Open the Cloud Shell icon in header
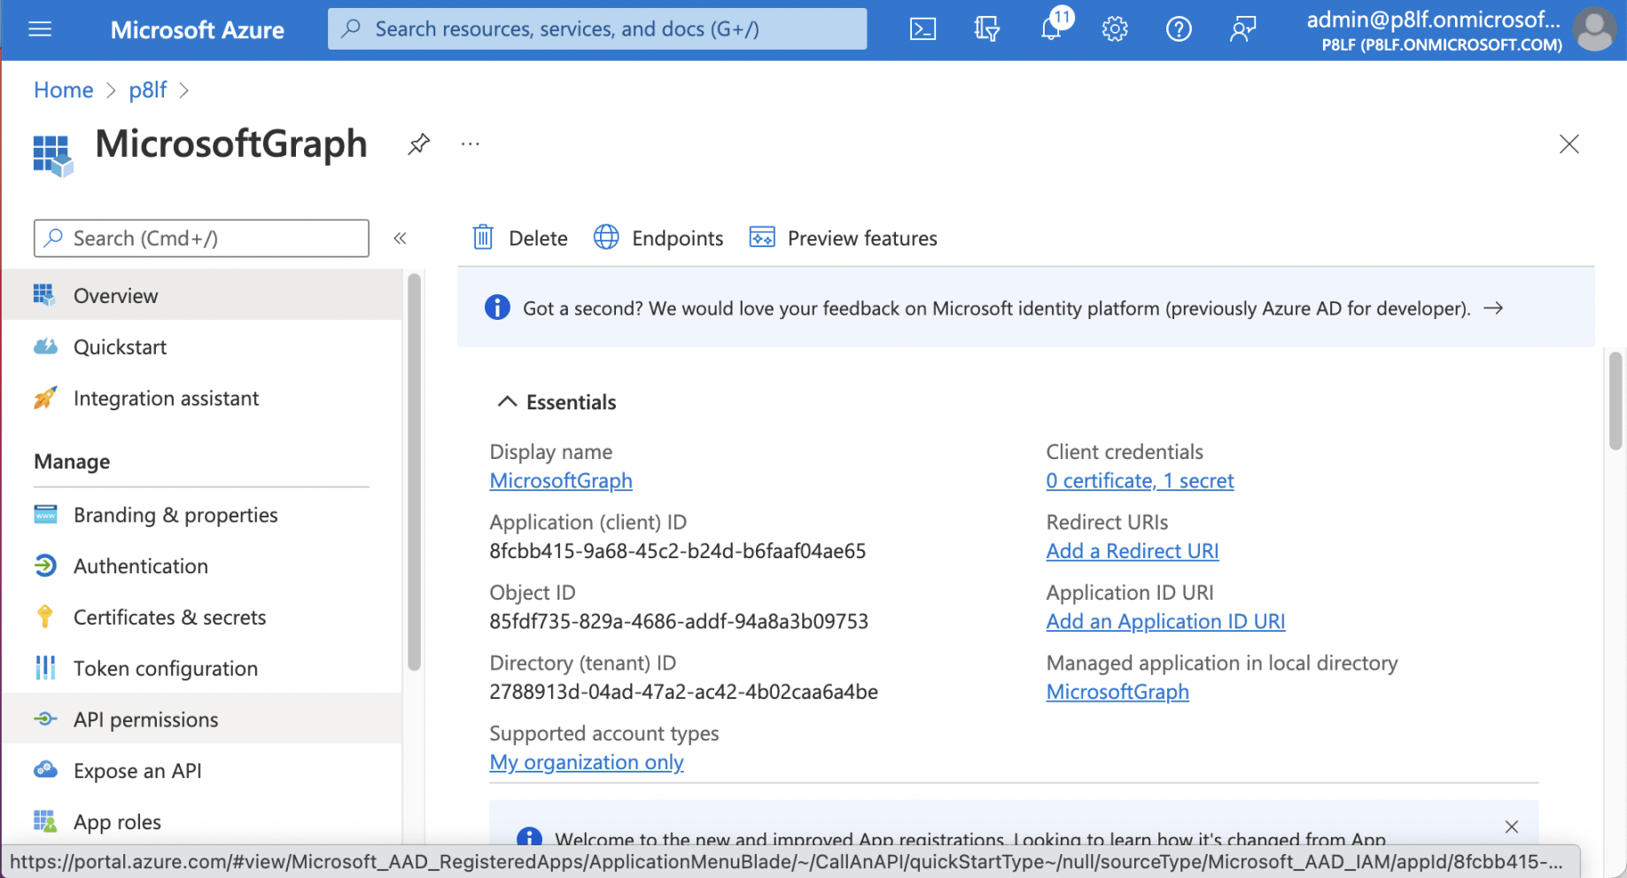Screen dimensions: 1627x878 (922, 29)
